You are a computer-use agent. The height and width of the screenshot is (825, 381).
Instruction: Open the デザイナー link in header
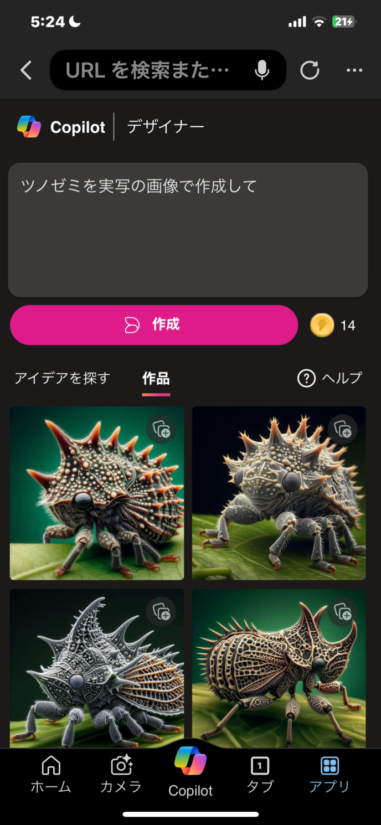coord(166,127)
